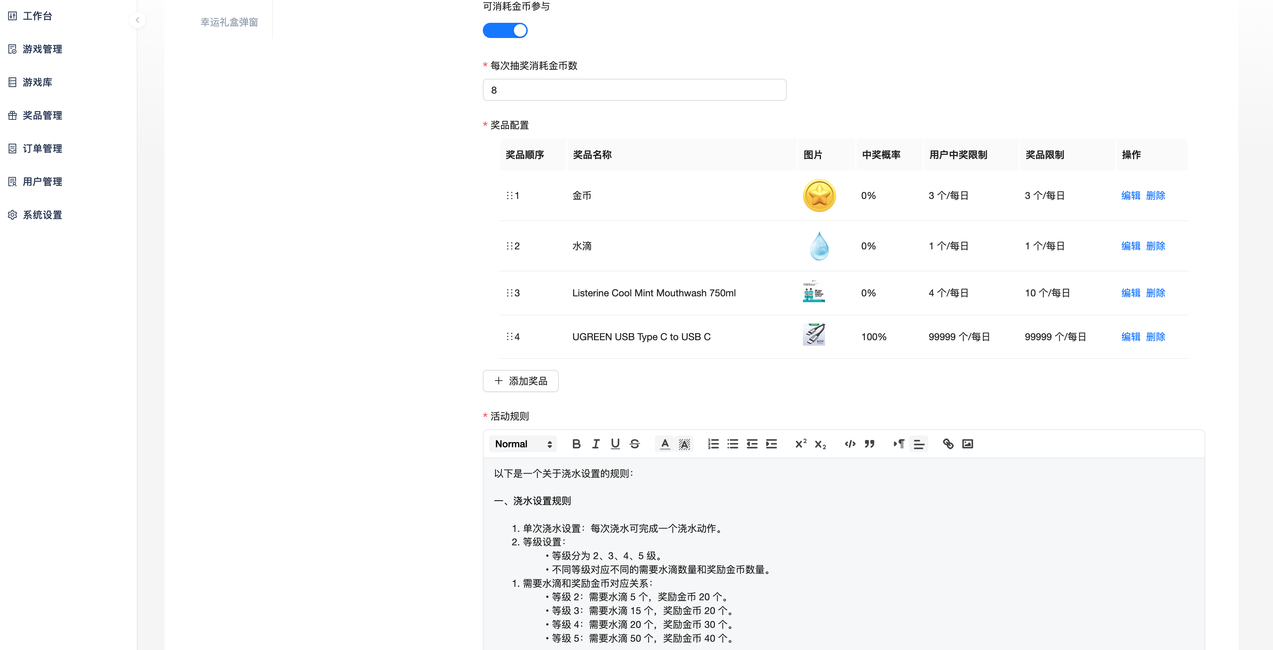The height and width of the screenshot is (650, 1273).
Task: Click the 添加奖品 button
Action: tap(520, 381)
